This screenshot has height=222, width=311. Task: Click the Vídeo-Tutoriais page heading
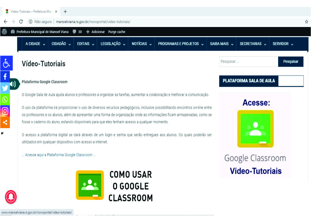tap(44, 63)
